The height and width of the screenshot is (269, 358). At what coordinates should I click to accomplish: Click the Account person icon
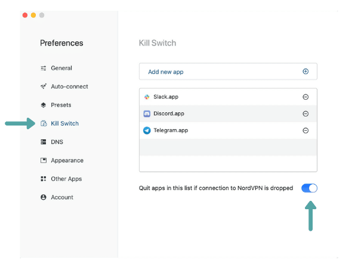coord(43,197)
